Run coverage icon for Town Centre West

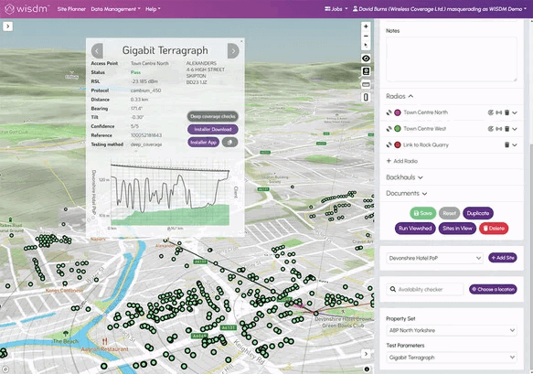(491, 129)
